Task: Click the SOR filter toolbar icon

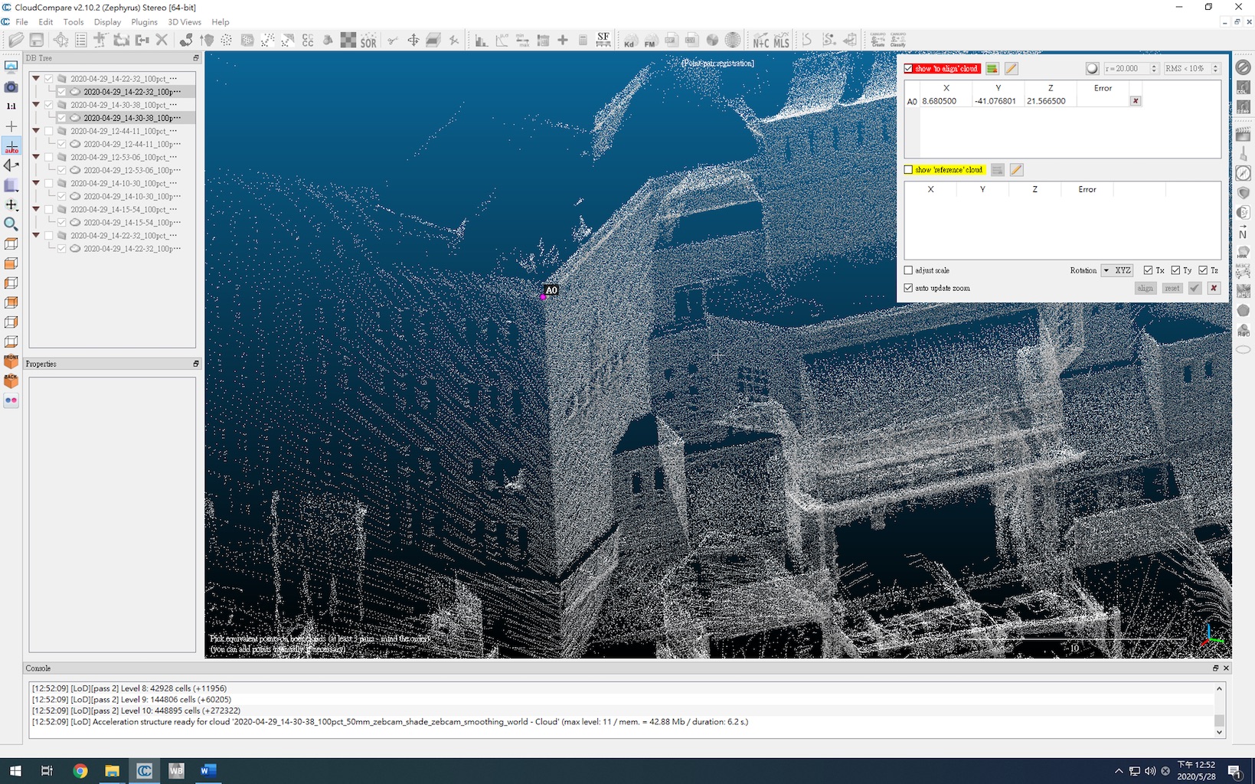Action: (x=368, y=41)
